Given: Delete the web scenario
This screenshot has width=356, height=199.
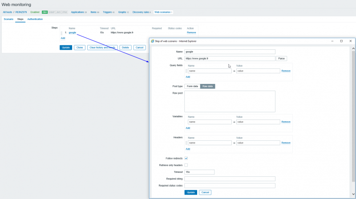Looking at the screenshot, I should coord(125,48).
